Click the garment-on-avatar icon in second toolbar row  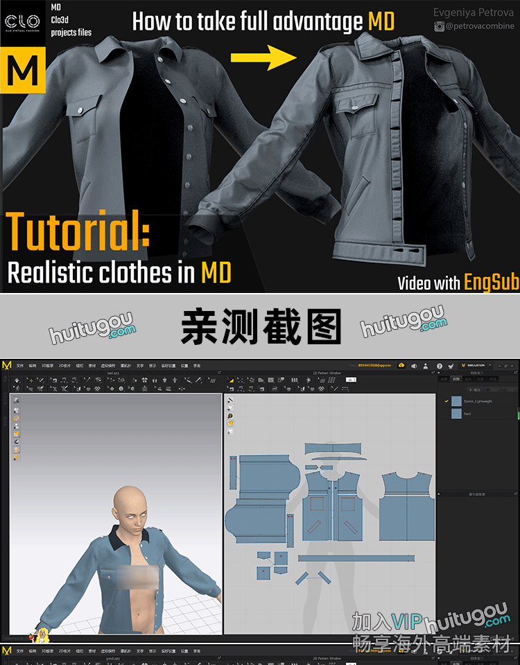(x=145, y=388)
